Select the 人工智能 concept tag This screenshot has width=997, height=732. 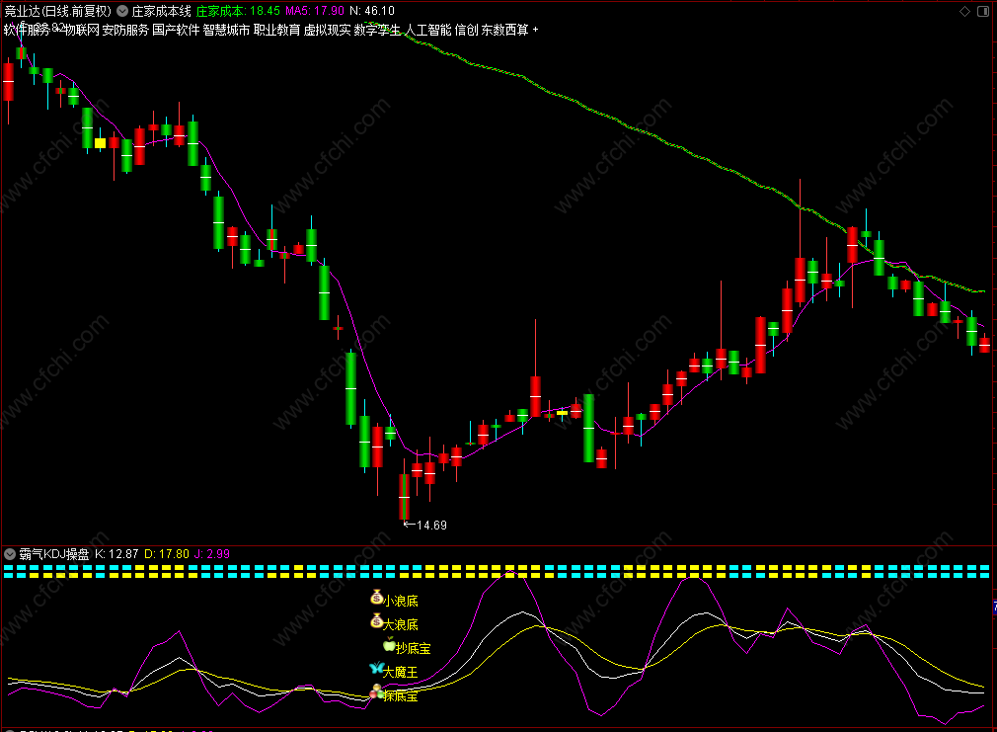[428, 30]
